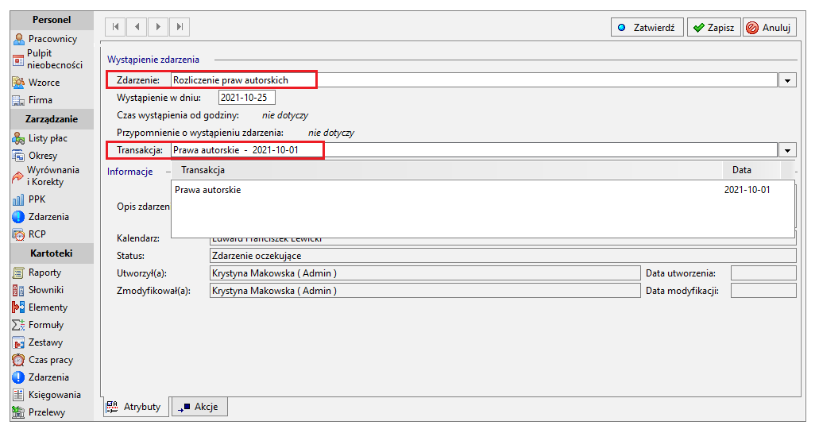Expand the Zdarzenie dropdown arrow

[787, 80]
